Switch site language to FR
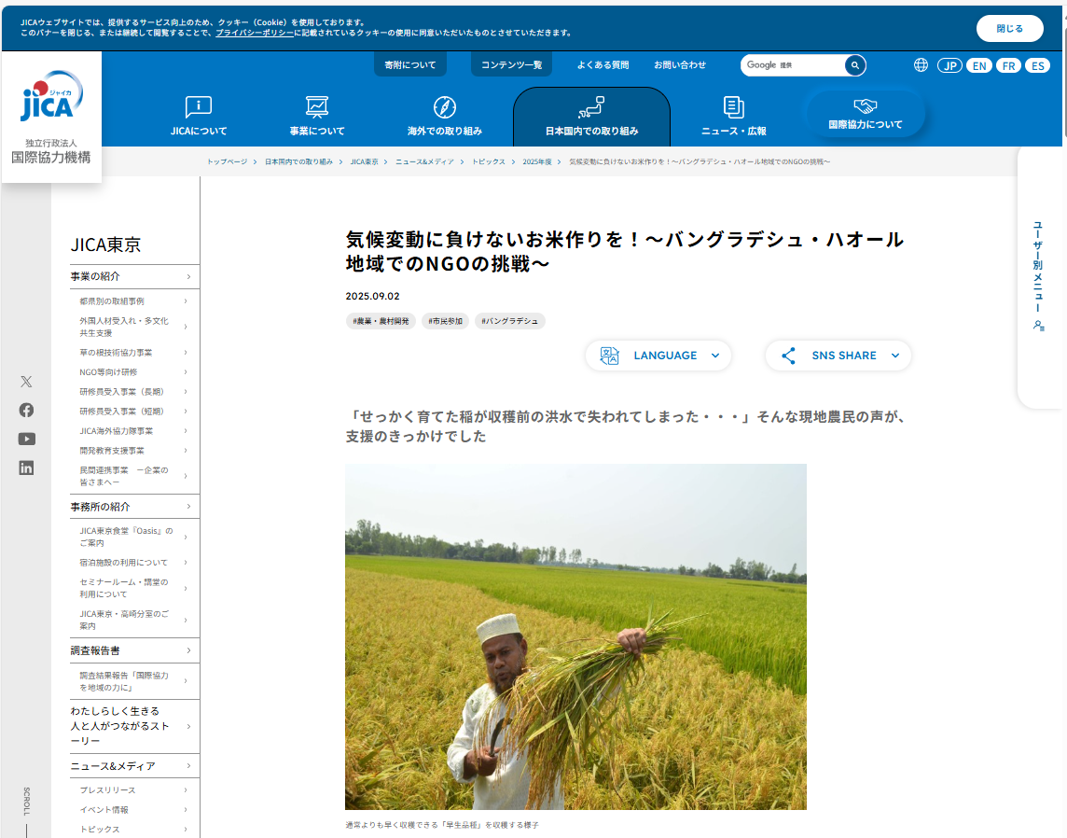Screen dimensions: 1067x838 [1008, 65]
